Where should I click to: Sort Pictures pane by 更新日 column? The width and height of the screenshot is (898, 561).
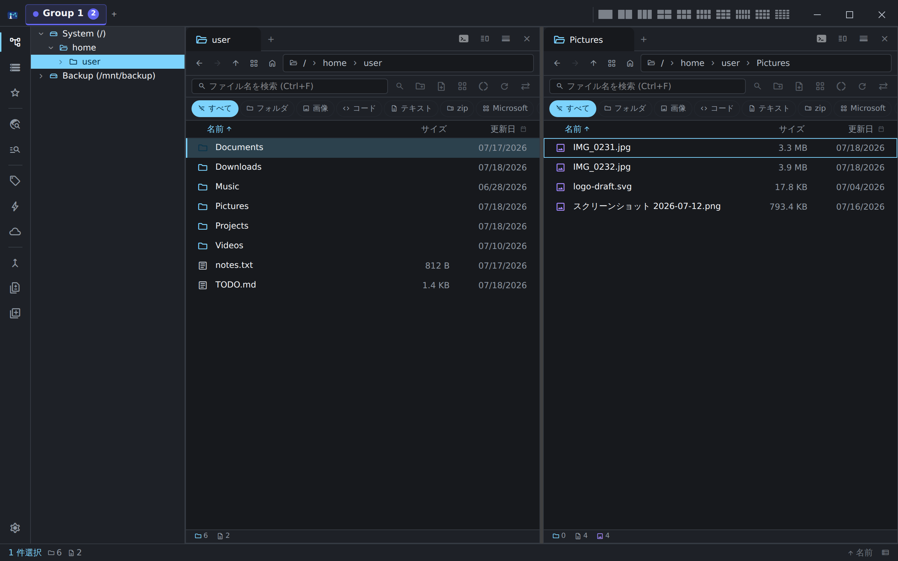(860, 129)
